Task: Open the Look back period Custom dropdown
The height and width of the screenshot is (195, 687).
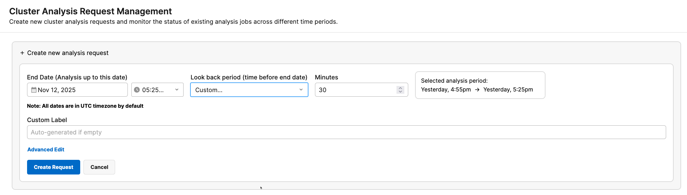Action: [x=245, y=90]
